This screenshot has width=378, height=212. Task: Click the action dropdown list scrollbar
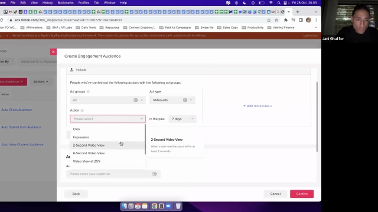point(145,140)
